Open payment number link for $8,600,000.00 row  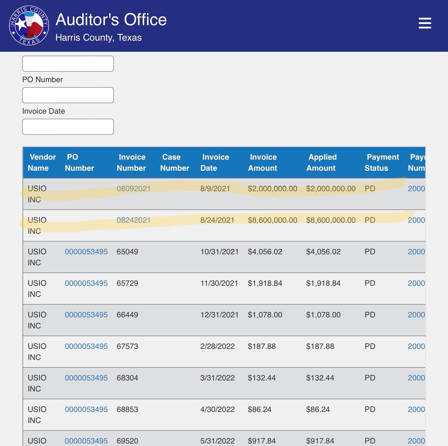(416, 220)
